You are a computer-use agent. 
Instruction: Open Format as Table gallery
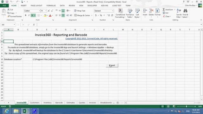click(130, 13)
